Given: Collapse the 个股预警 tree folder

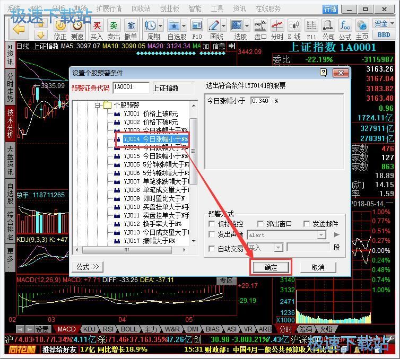Looking at the screenshot, I should point(98,105).
